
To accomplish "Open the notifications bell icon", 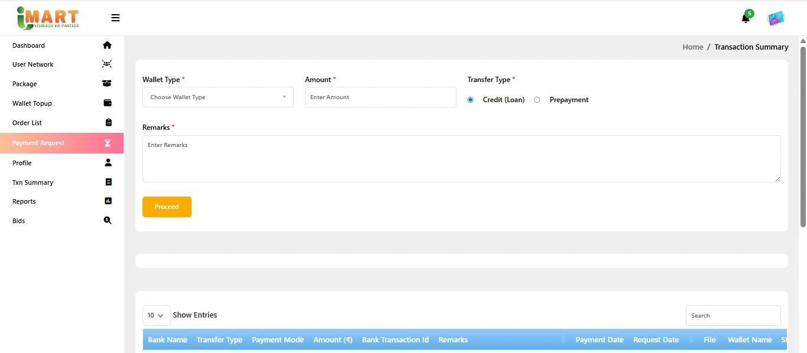I will (x=746, y=18).
